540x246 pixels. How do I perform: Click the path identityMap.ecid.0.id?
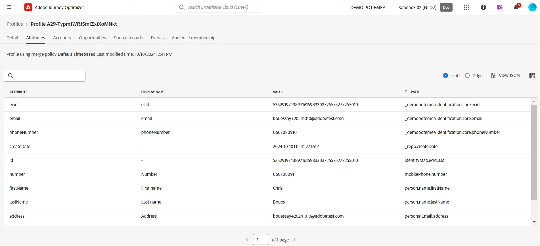point(424,161)
